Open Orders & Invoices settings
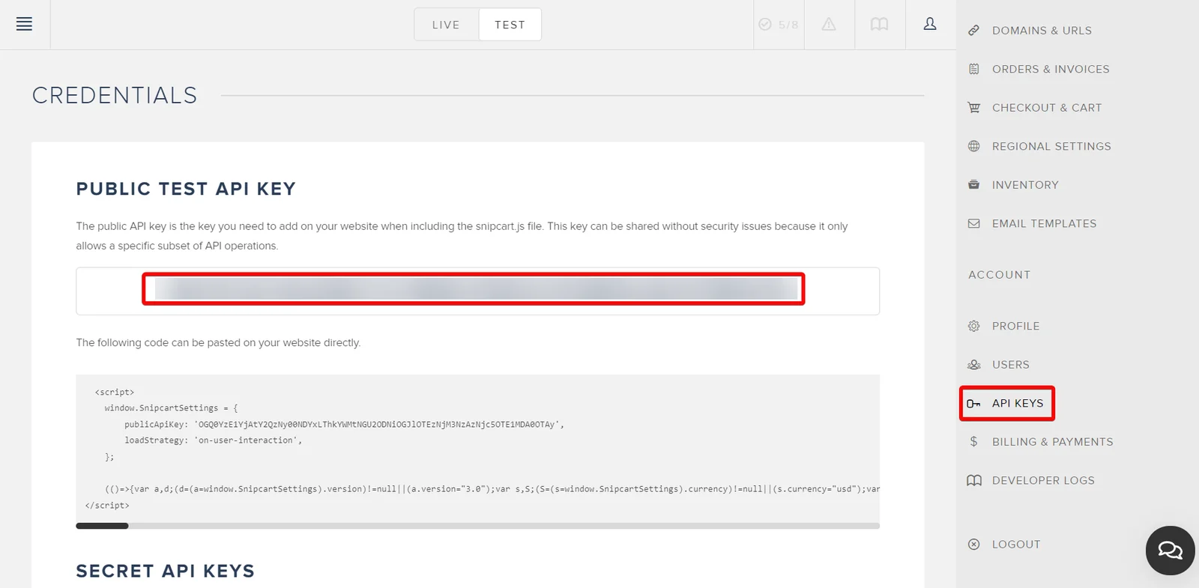Image resolution: width=1199 pixels, height=588 pixels. point(1050,69)
